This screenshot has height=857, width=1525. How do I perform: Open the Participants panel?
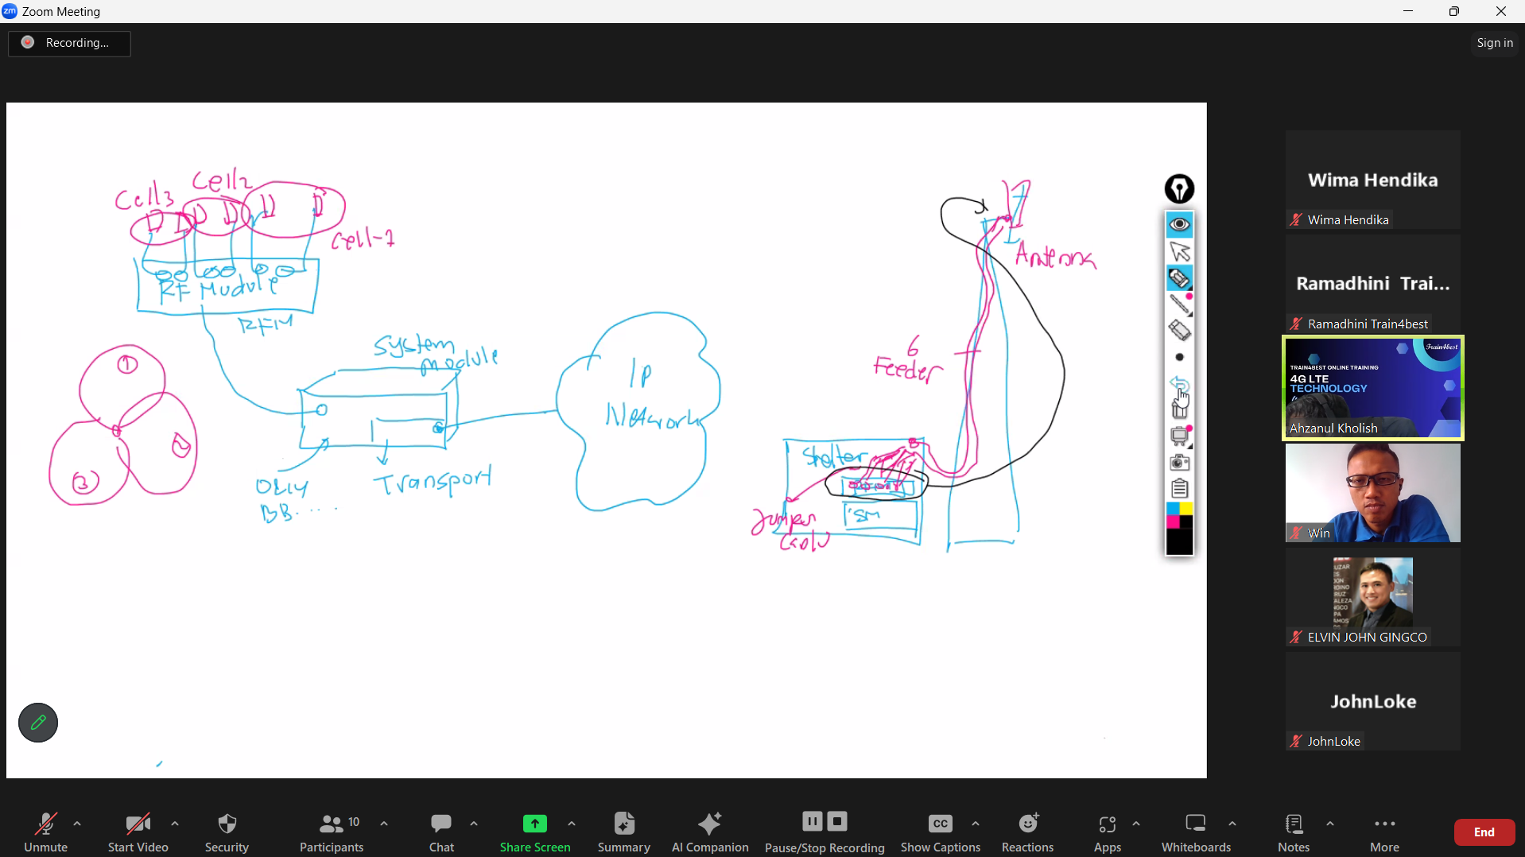[x=332, y=832]
